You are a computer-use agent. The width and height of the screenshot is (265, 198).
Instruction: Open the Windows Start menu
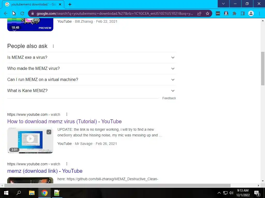(6, 193)
